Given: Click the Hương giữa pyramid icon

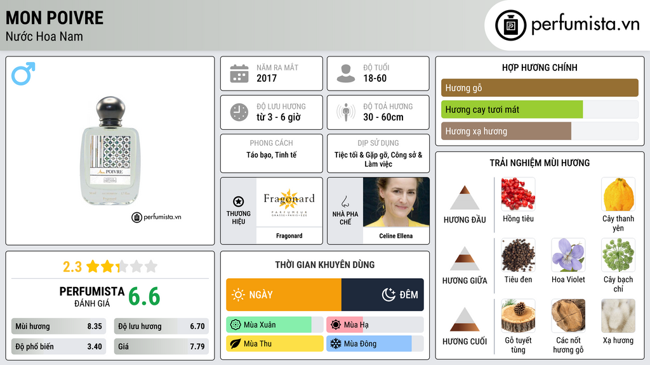Looking at the screenshot, I should (x=465, y=259).
